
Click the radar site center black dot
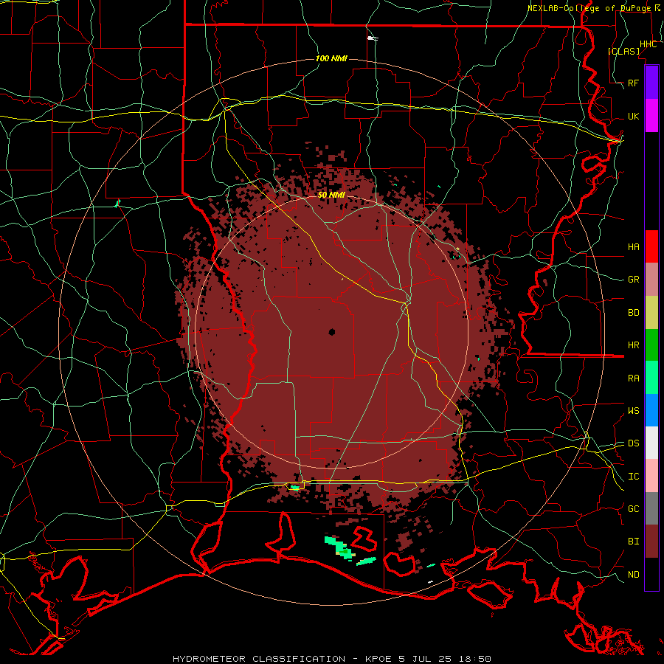332,332
